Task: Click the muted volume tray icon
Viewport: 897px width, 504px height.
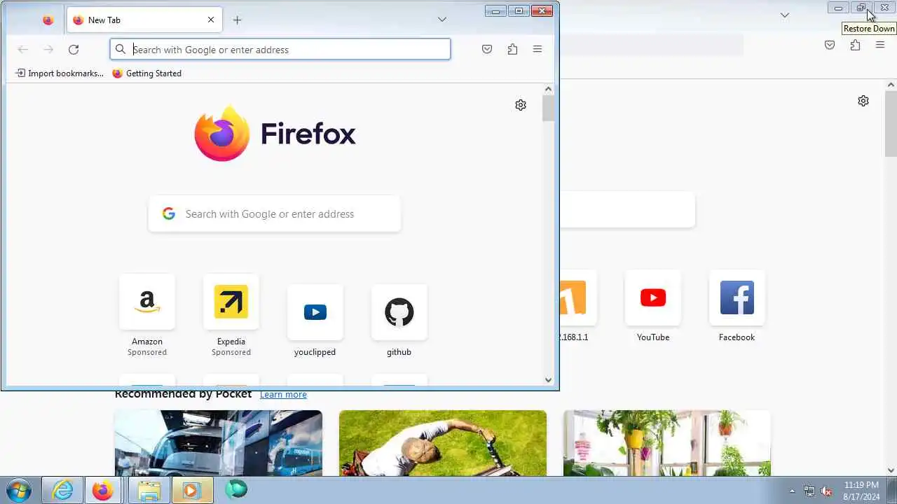Action: pyautogui.click(x=826, y=491)
